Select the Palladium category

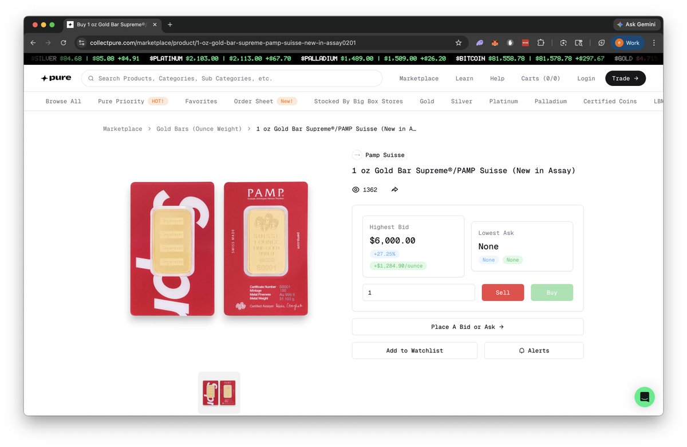[551, 101]
